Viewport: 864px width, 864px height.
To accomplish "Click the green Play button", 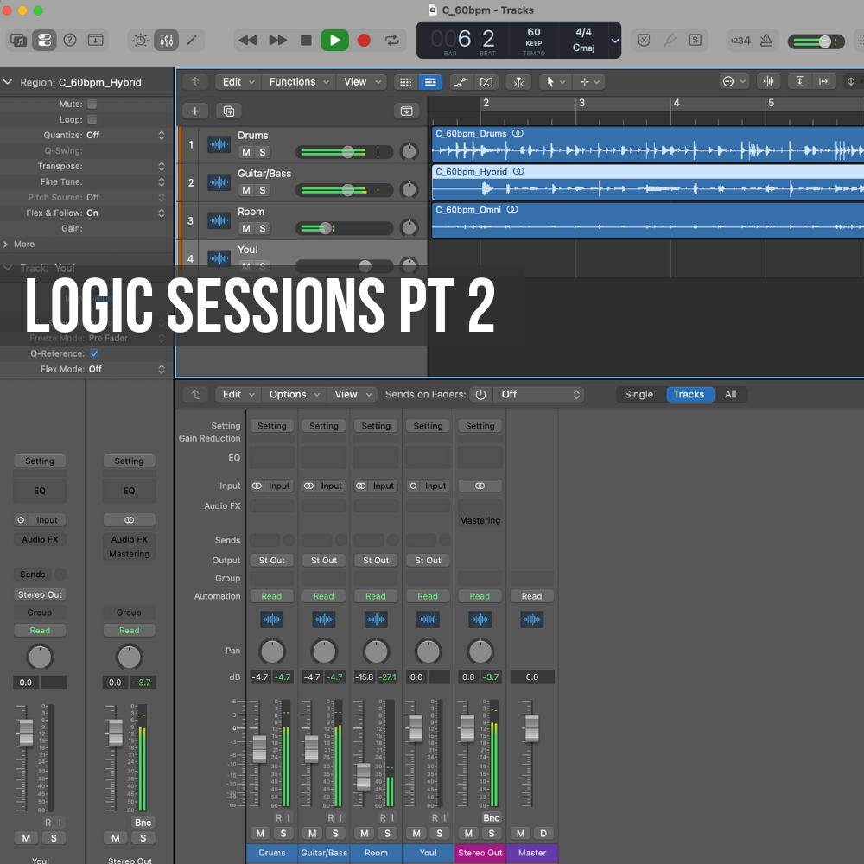I will pos(335,41).
